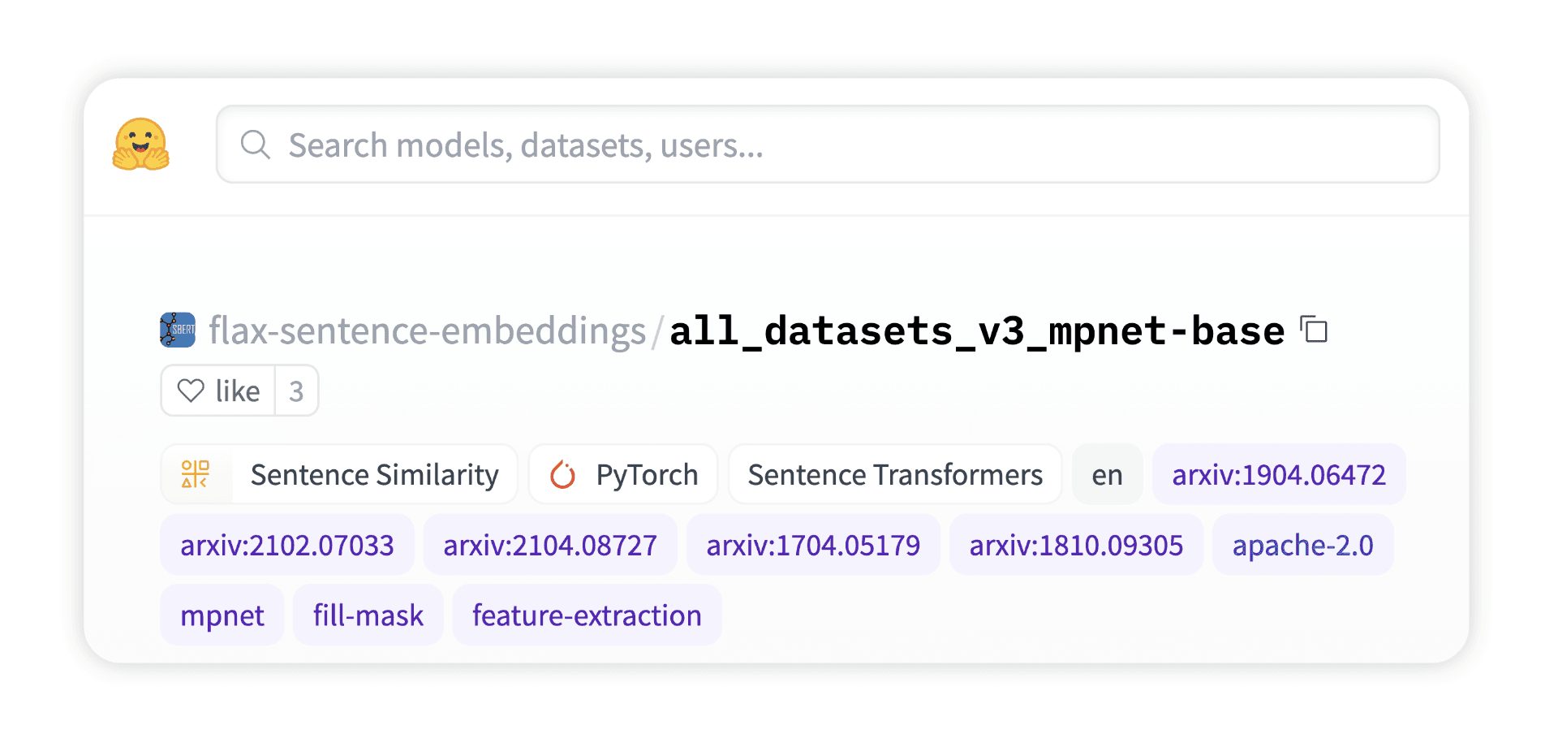Viewport: 1558px width, 747px height.
Task: Click the heart like icon
Action: [192, 391]
